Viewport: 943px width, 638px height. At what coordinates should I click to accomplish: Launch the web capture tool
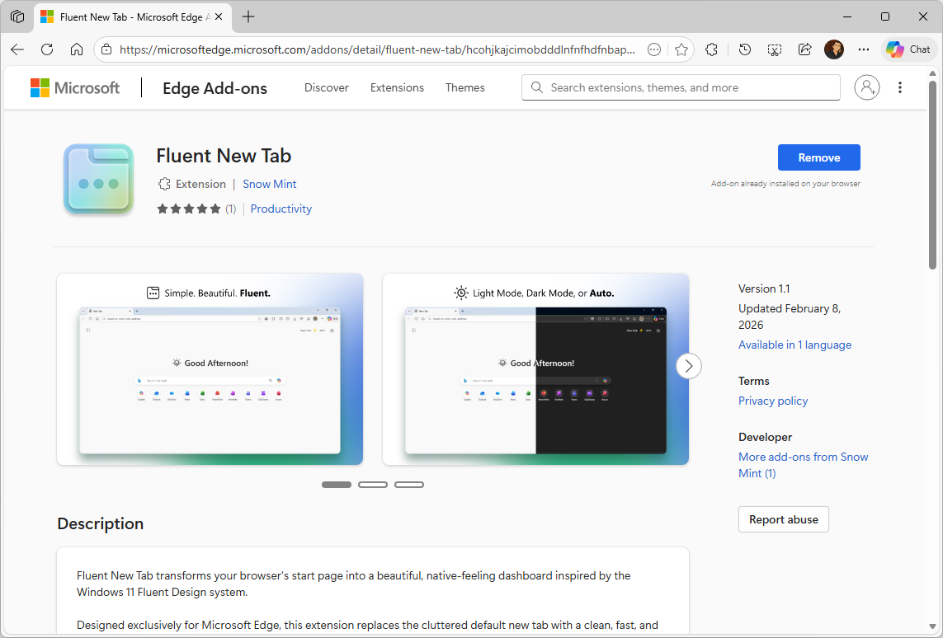pos(774,49)
